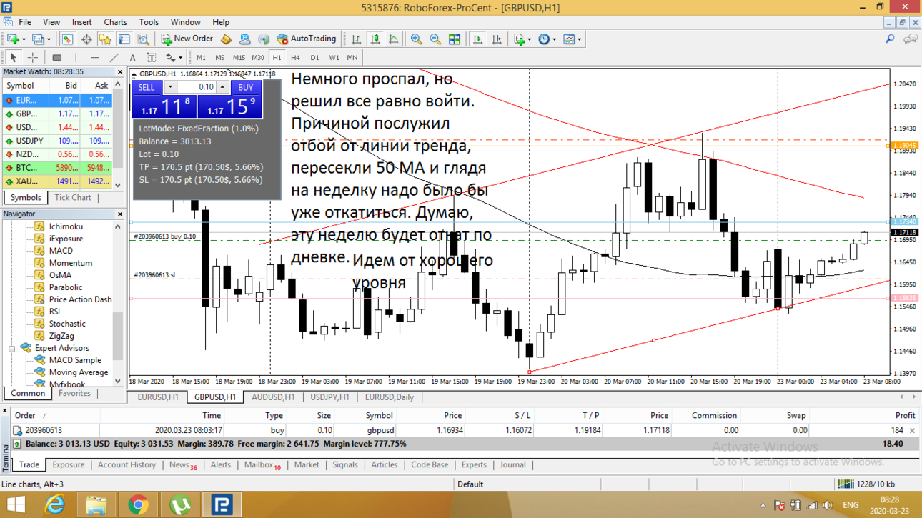Open lot size dropdown arrow

point(169,87)
